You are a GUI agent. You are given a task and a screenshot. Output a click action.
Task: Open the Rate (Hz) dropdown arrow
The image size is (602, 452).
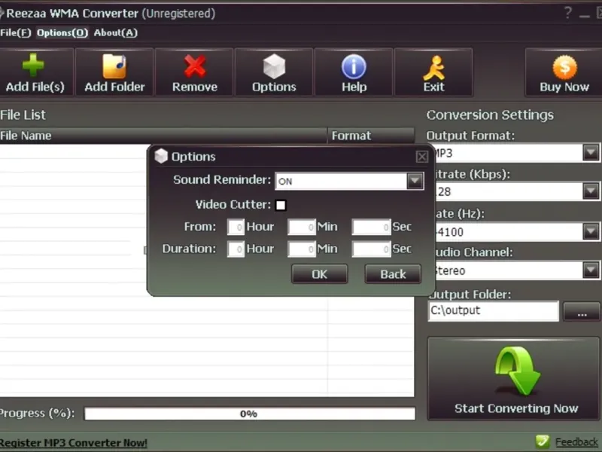(x=591, y=231)
